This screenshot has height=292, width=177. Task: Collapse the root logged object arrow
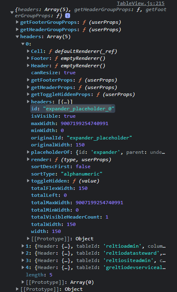[12, 13]
